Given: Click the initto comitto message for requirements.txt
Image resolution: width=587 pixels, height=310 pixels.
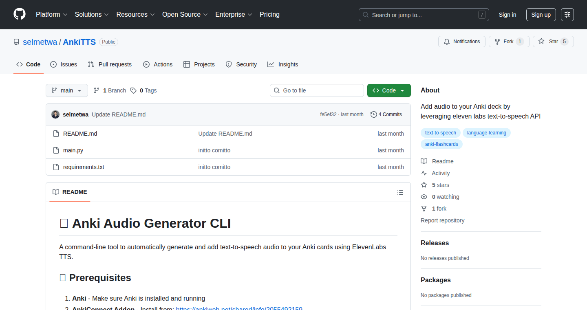Looking at the screenshot, I should [x=214, y=167].
